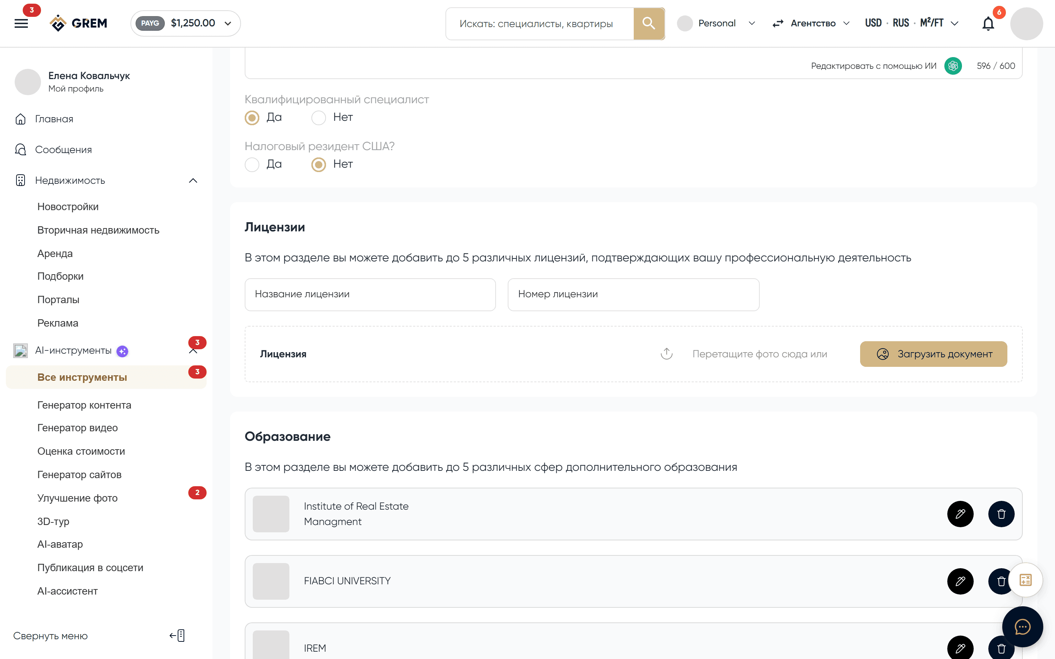
Task: Open Елена Ковальчук profile link
Action: coord(89,76)
